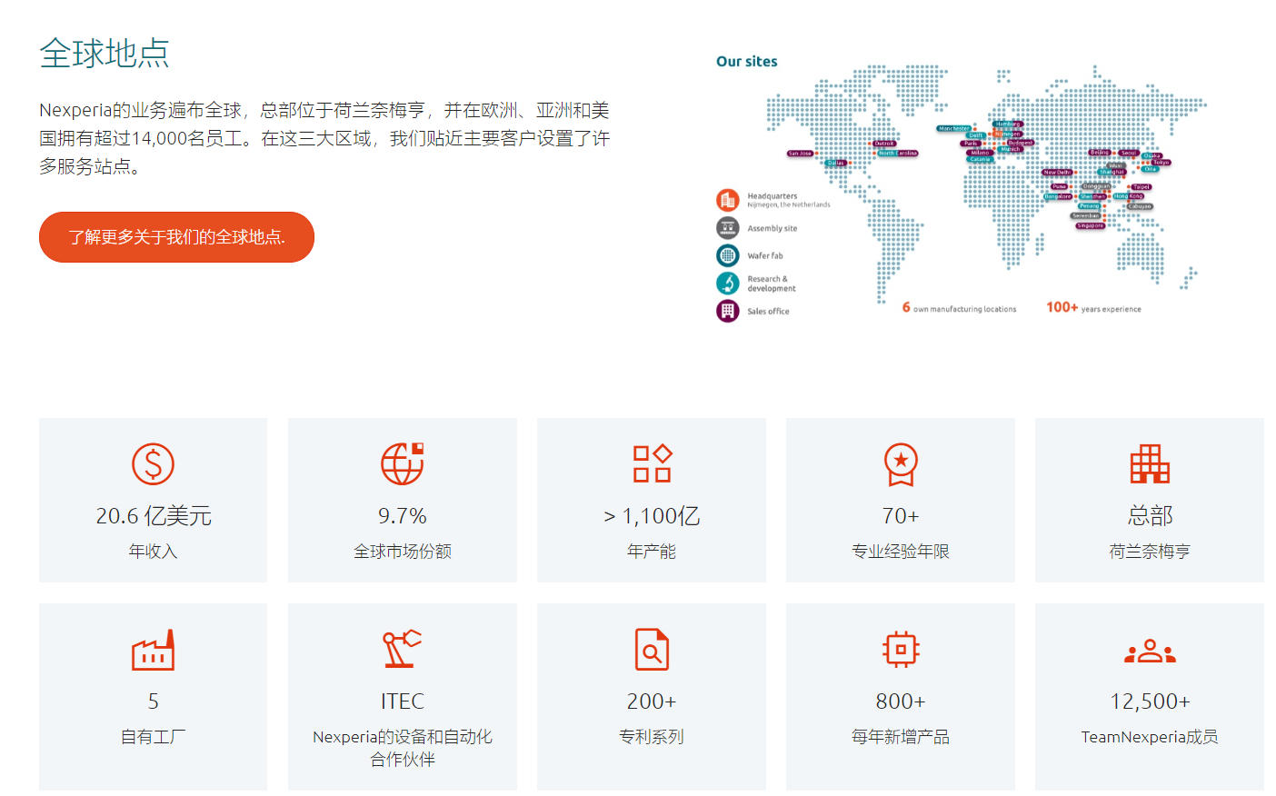Select the Sales office legend icon

coord(726,311)
